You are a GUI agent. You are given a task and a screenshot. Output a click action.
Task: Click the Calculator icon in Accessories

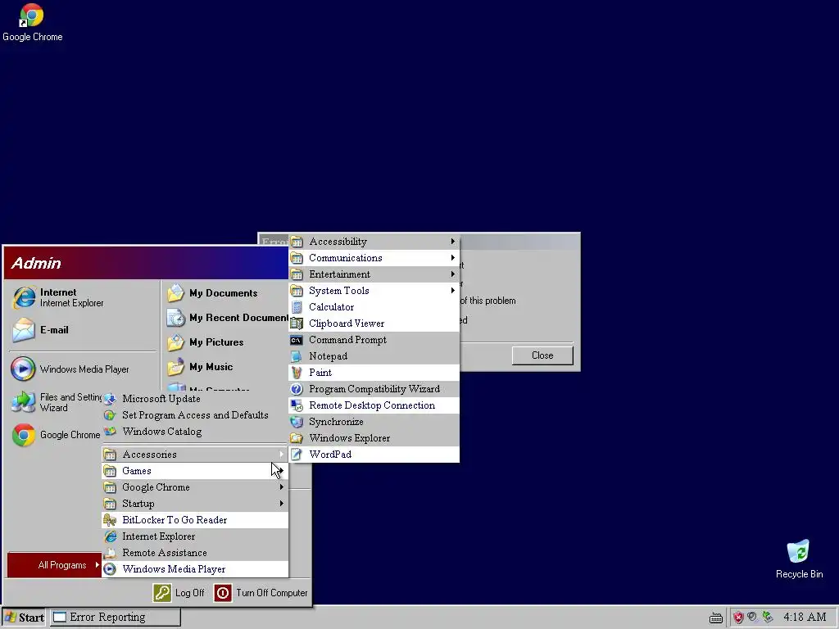click(297, 307)
